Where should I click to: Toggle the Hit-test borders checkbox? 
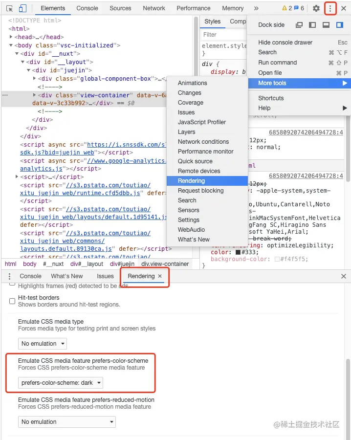[x=12, y=301]
